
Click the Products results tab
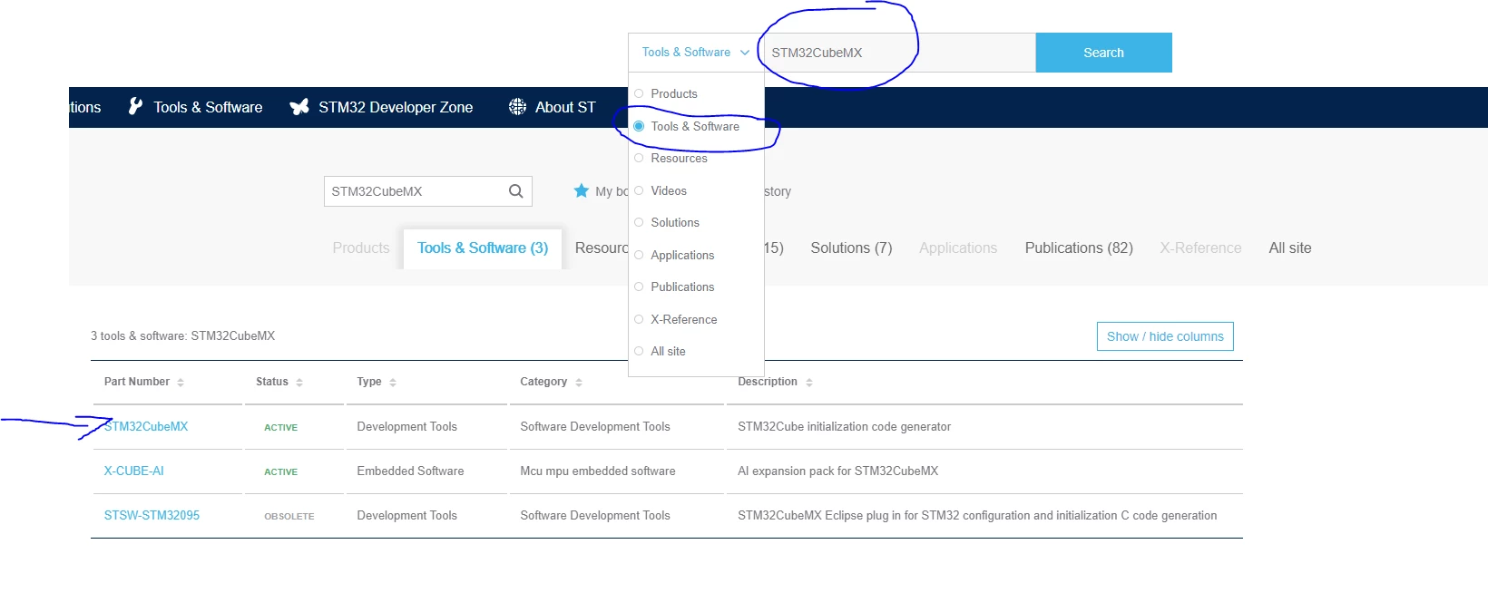click(x=361, y=248)
